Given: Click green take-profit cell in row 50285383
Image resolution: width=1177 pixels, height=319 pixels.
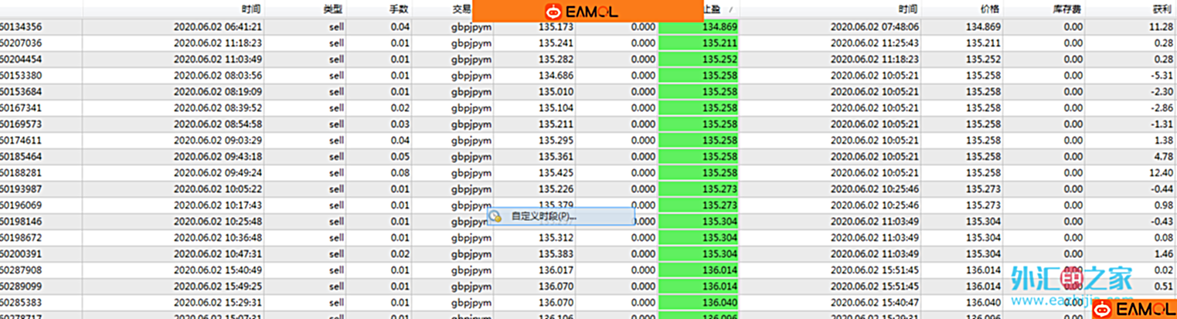Looking at the screenshot, I should coord(699,302).
